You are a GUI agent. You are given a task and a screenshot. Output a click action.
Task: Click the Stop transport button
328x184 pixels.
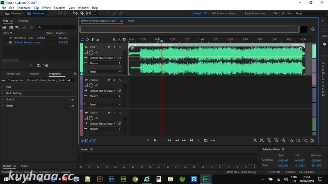coord(148,140)
